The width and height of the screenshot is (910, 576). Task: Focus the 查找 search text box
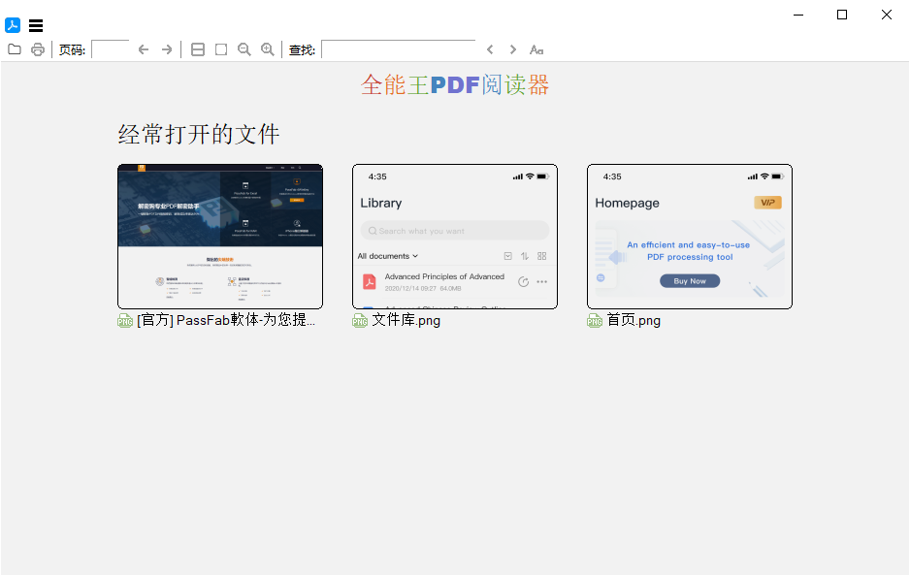click(x=398, y=49)
